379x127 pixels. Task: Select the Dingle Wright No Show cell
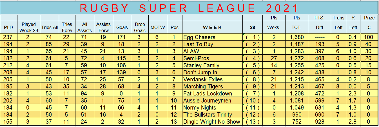pyautogui.click(x=212, y=122)
